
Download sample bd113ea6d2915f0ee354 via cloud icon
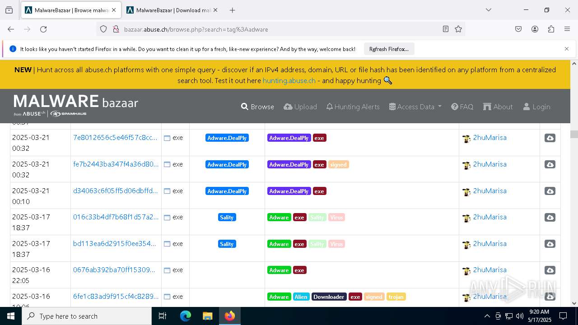pyautogui.click(x=550, y=244)
